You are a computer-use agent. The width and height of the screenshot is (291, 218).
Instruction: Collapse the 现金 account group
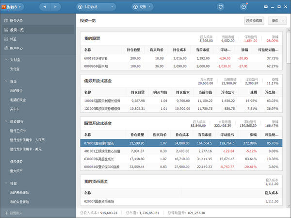pos(6,82)
